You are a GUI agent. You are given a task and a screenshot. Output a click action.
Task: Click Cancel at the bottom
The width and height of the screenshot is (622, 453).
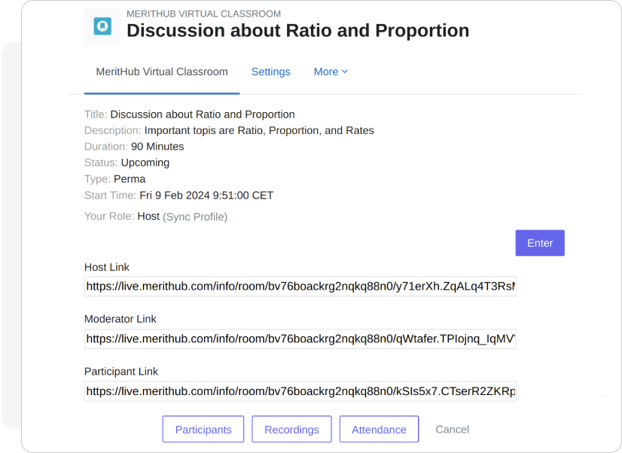coord(453,429)
